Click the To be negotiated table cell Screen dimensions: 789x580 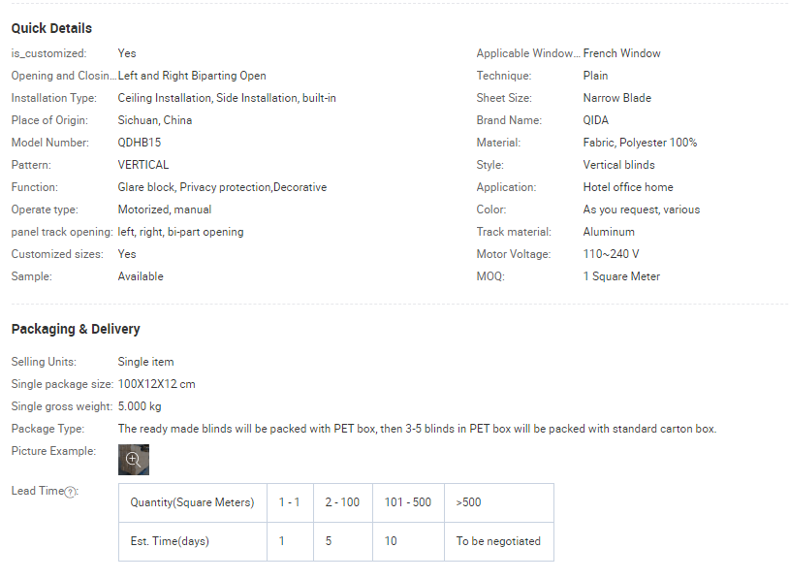point(498,541)
